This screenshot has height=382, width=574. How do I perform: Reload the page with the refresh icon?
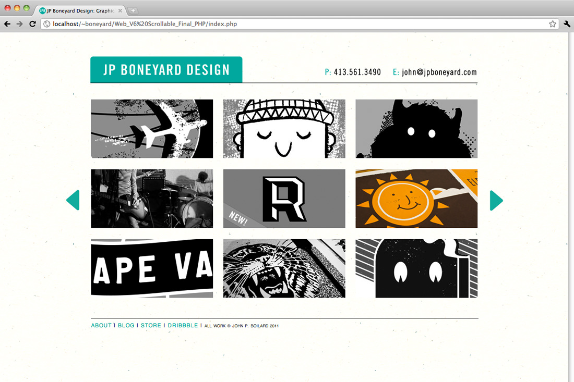coord(32,24)
